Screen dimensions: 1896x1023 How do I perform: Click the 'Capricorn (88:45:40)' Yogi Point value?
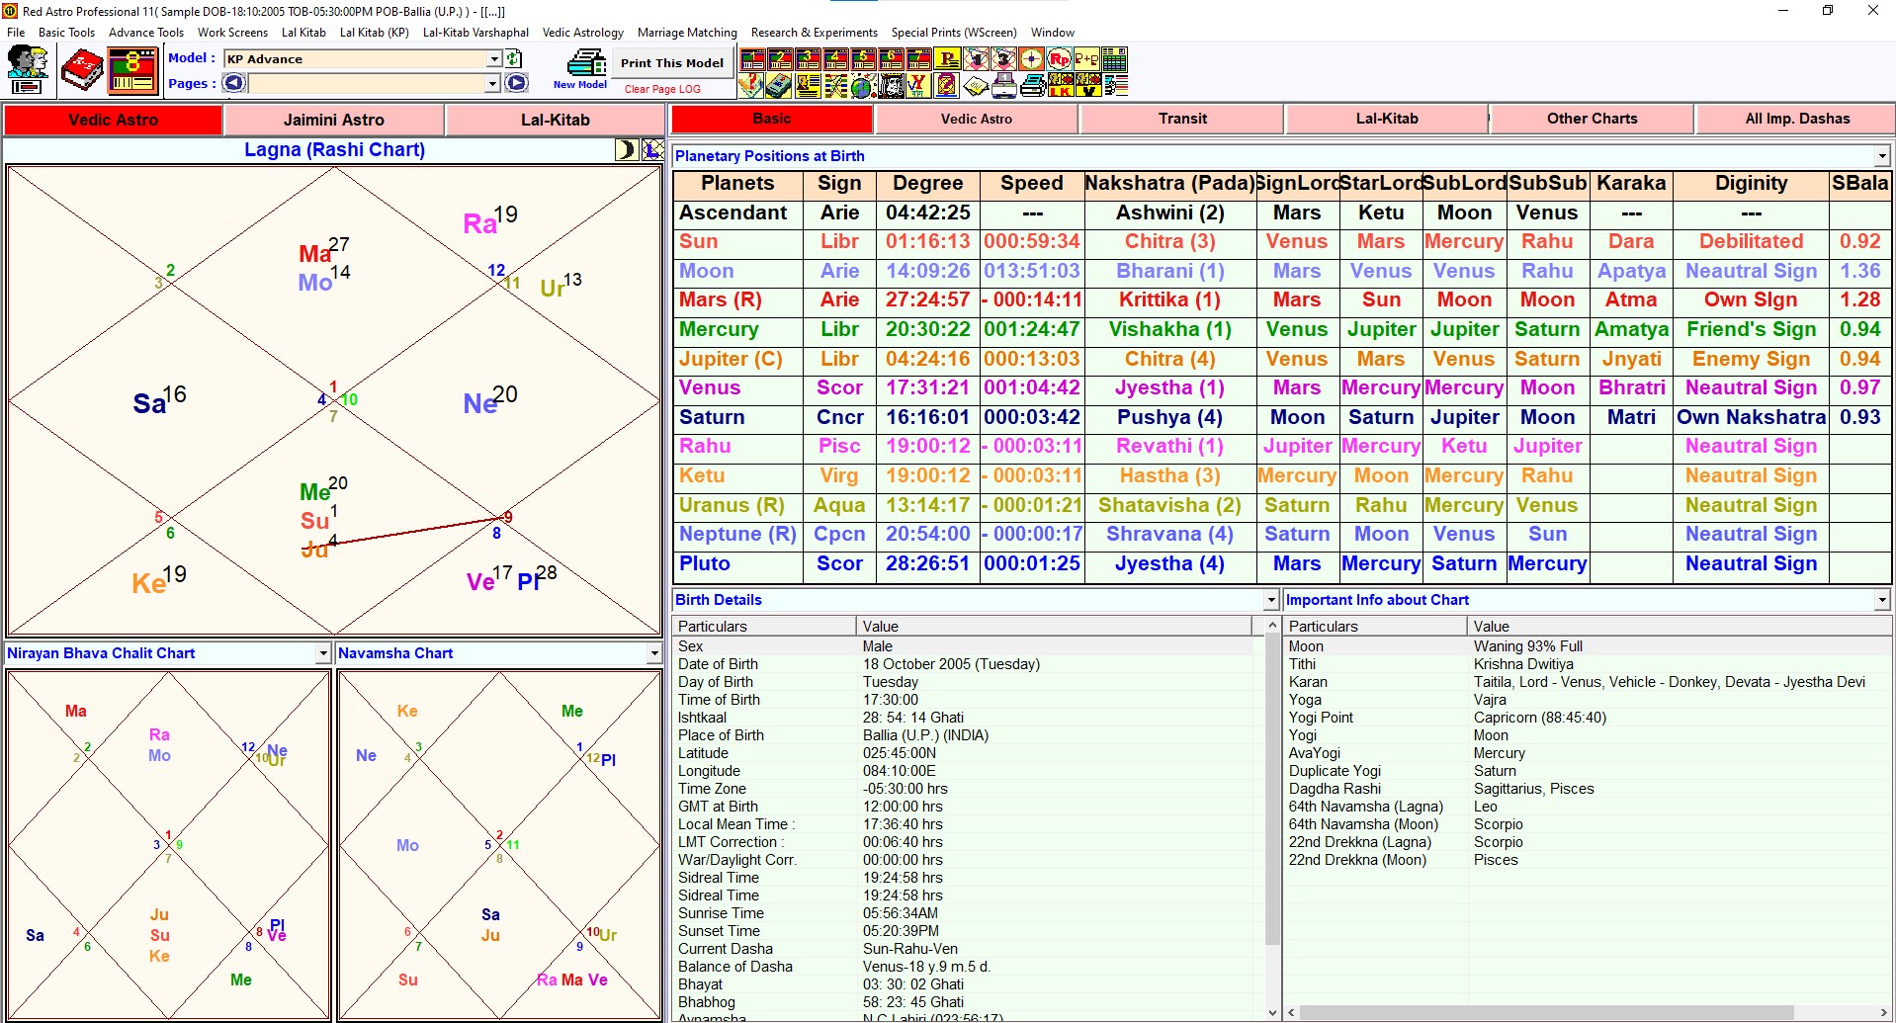(x=1540, y=718)
